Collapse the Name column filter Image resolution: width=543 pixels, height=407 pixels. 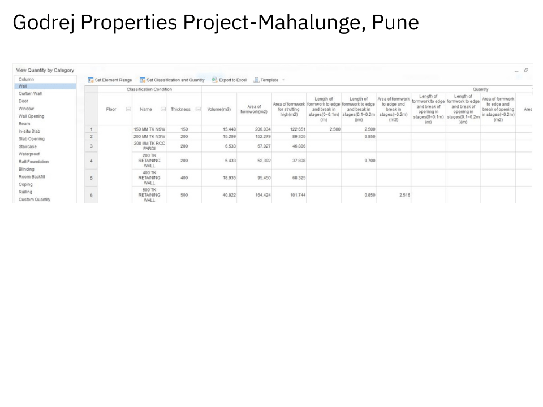click(163, 109)
